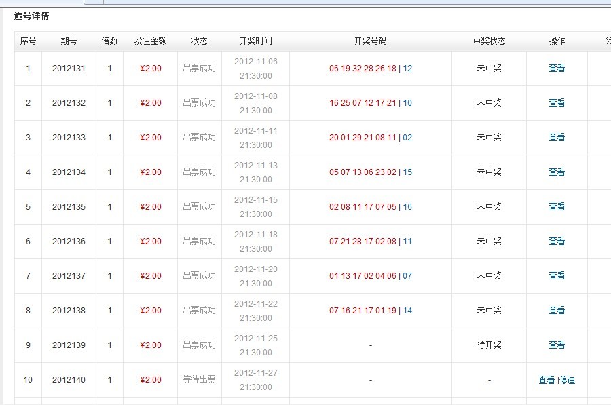Click 查看 in row for 2012134
The height and width of the screenshot is (405, 611).
[x=557, y=172]
